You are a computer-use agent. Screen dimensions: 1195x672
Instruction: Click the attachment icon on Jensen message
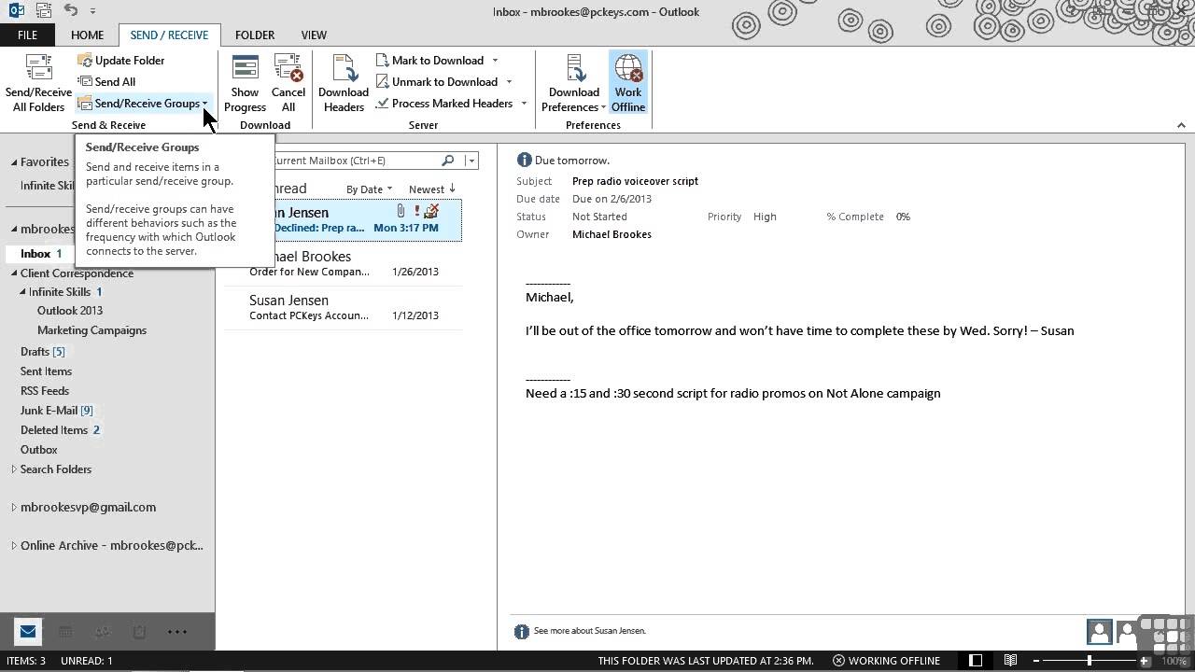pyautogui.click(x=401, y=212)
